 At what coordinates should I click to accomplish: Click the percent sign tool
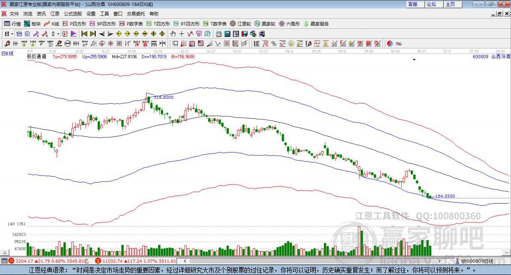pyautogui.click(x=274, y=43)
